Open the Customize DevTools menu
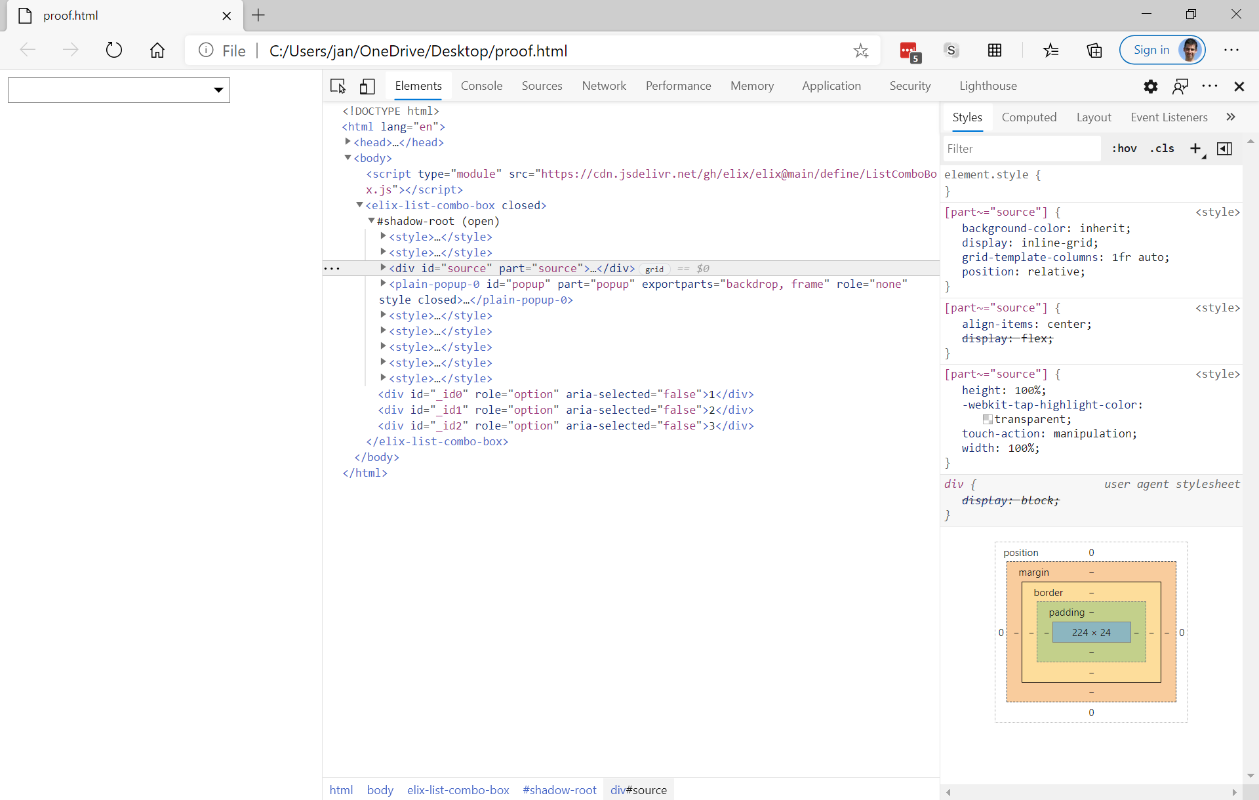The height and width of the screenshot is (800, 1259). [x=1210, y=86]
